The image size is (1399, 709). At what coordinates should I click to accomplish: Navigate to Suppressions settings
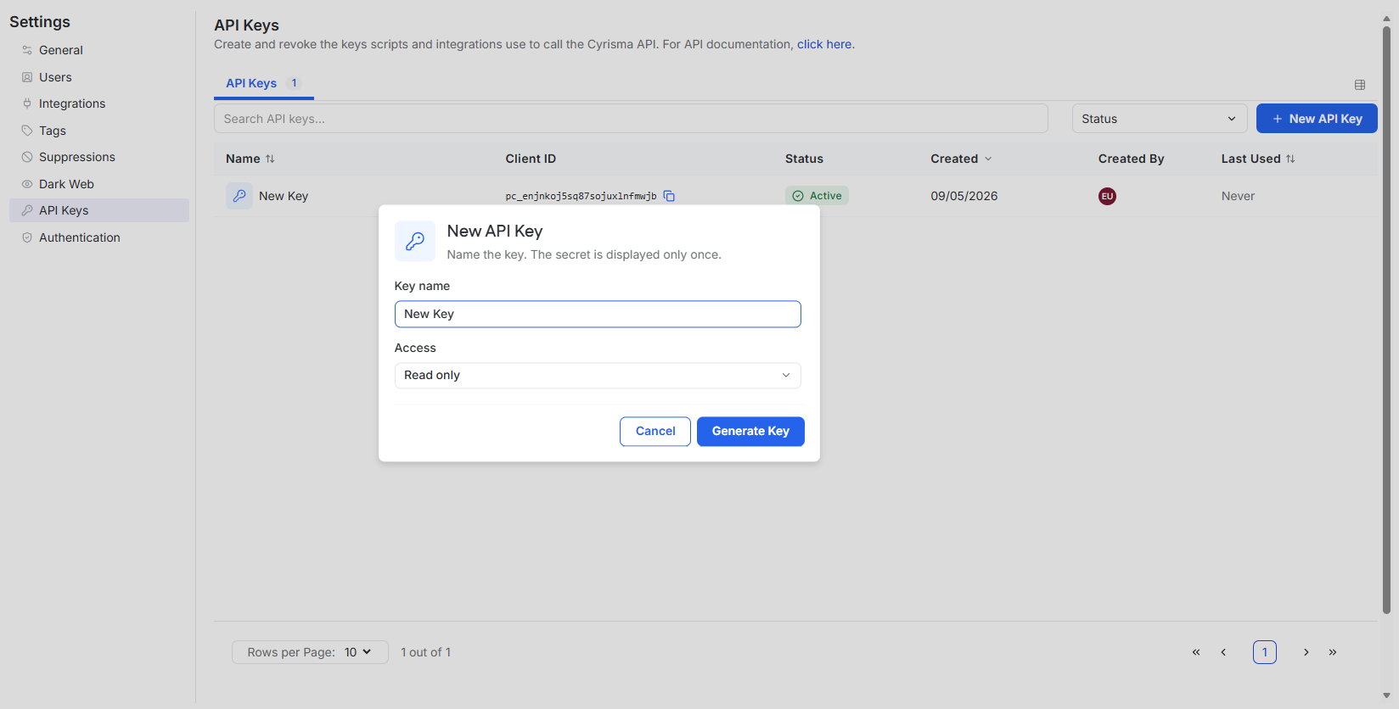[x=99, y=157]
